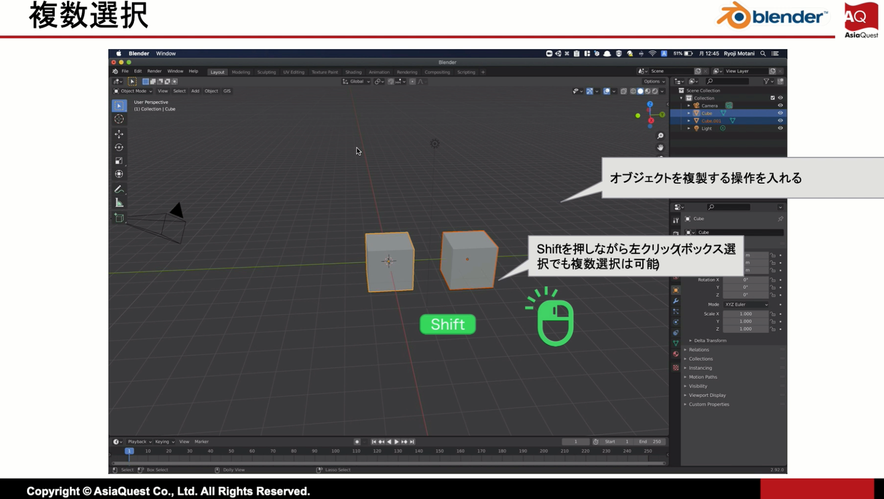Viewport: 884px width, 499px height.
Task: Pick the Annotate pencil tool
Action: point(119,189)
